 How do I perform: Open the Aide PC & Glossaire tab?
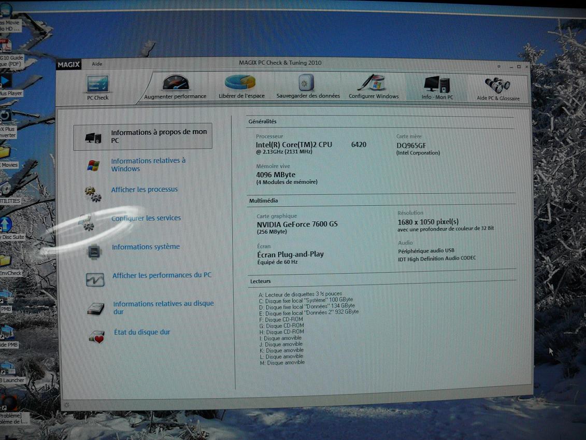pyautogui.click(x=498, y=89)
